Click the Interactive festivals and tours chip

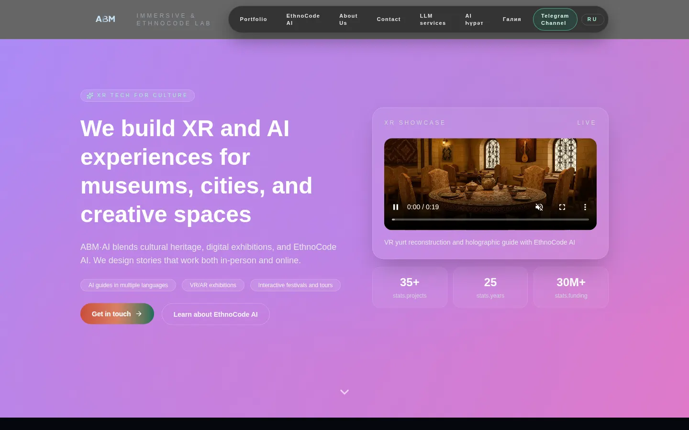(295, 285)
